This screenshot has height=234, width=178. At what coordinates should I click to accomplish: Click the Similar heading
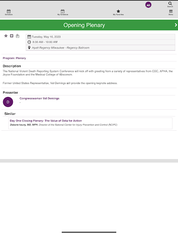tap(10, 114)
